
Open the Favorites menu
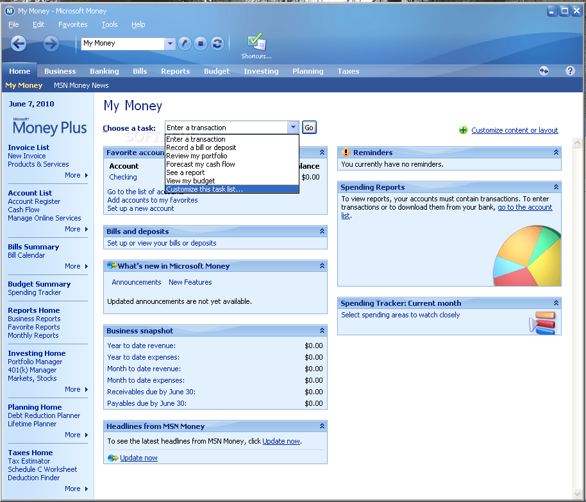coord(73,24)
